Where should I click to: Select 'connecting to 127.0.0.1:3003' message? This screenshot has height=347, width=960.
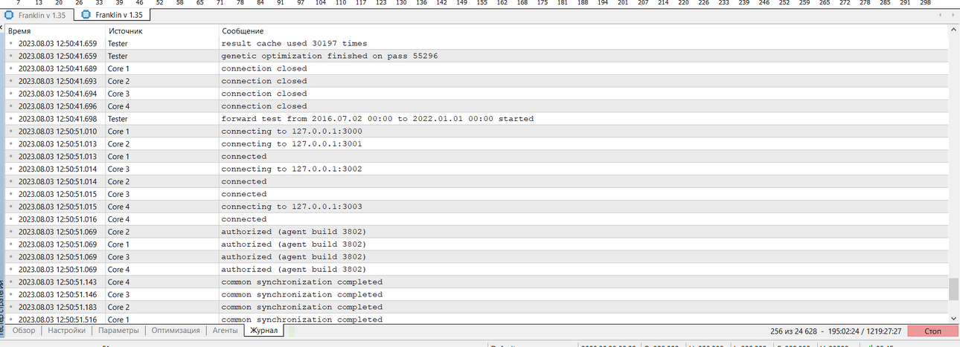292,207
